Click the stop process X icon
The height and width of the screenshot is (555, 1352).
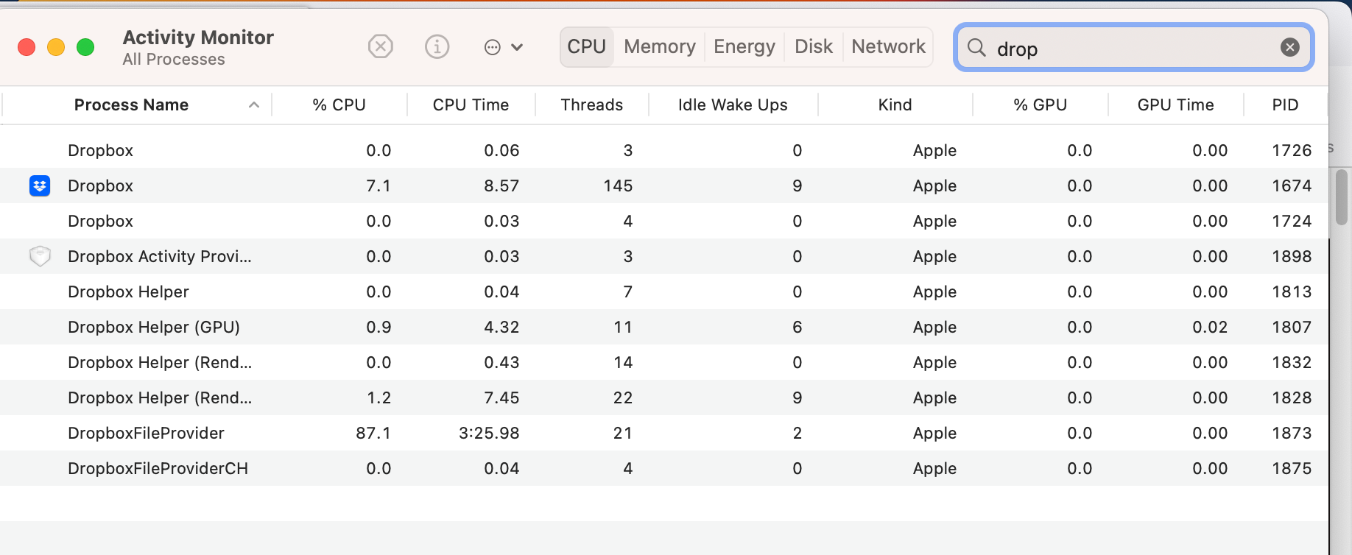pos(380,47)
